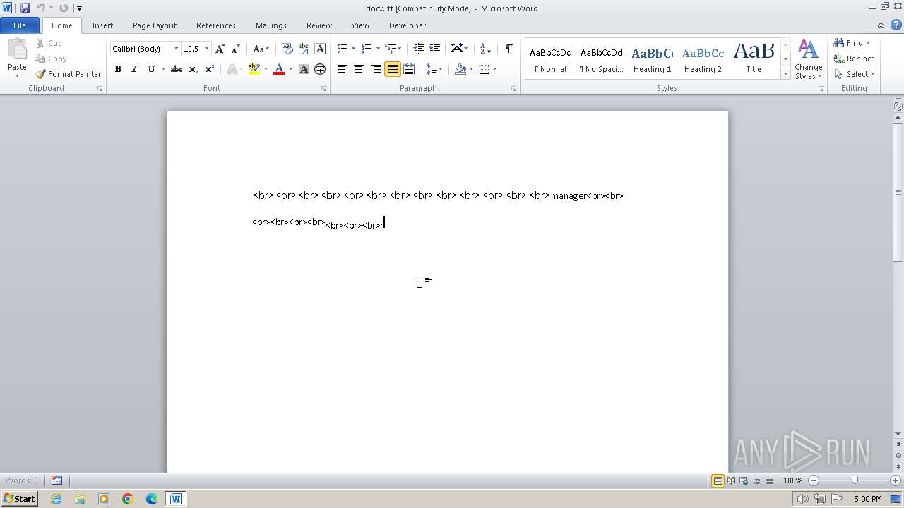Open Word Help

point(896,25)
